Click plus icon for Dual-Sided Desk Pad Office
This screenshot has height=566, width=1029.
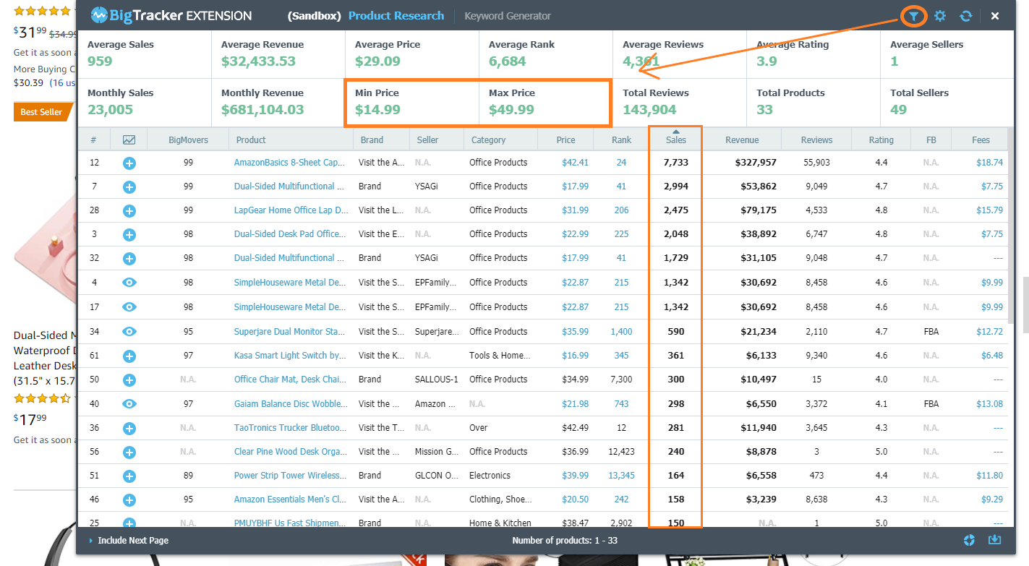129,235
